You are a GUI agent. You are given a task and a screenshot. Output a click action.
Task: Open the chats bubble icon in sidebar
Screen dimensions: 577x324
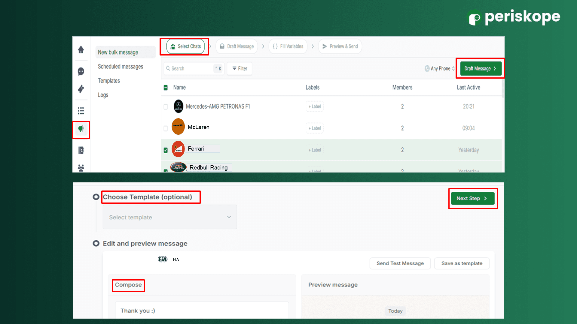click(x=81, y=71)
